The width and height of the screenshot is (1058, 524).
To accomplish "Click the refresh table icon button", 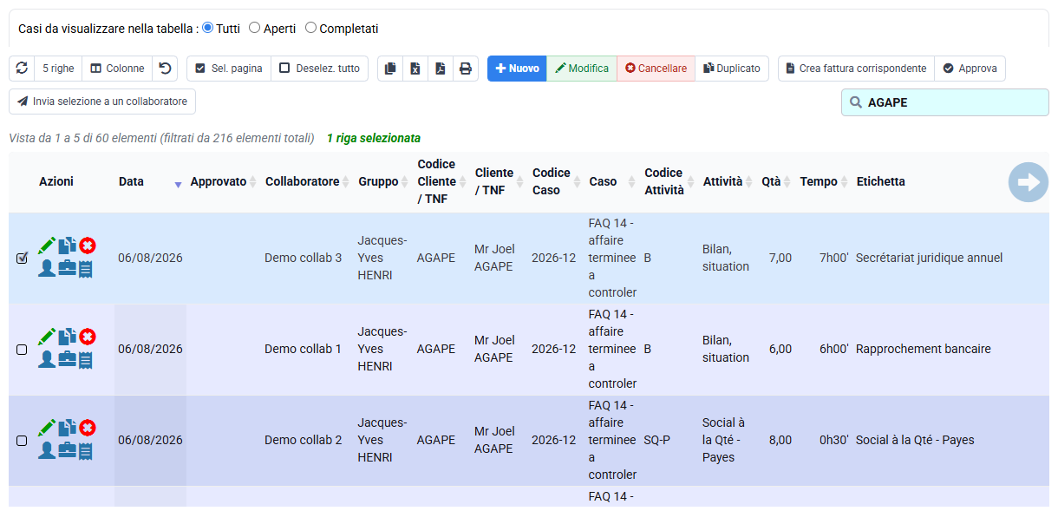I will tap(22, 69).
